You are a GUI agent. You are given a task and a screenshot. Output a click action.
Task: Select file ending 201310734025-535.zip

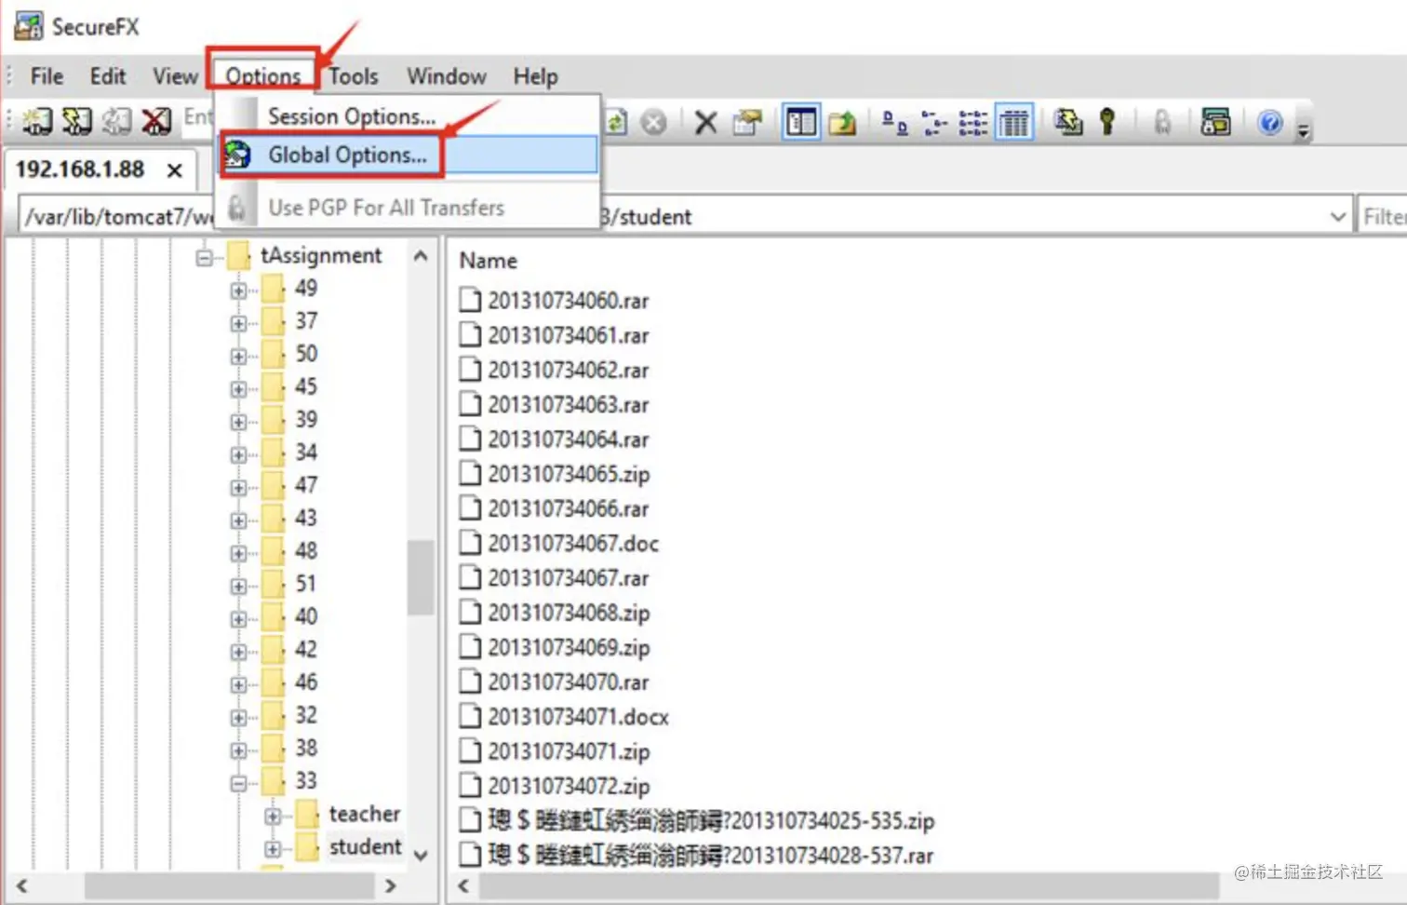coord(711,821)
